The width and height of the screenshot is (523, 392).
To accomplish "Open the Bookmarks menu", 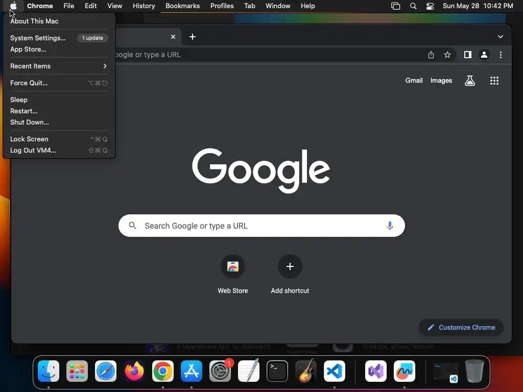I will tap(182, 6).
